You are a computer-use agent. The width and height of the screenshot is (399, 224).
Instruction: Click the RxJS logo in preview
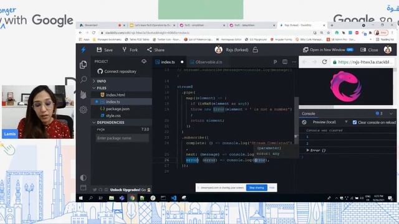click(x=346, y=86)
